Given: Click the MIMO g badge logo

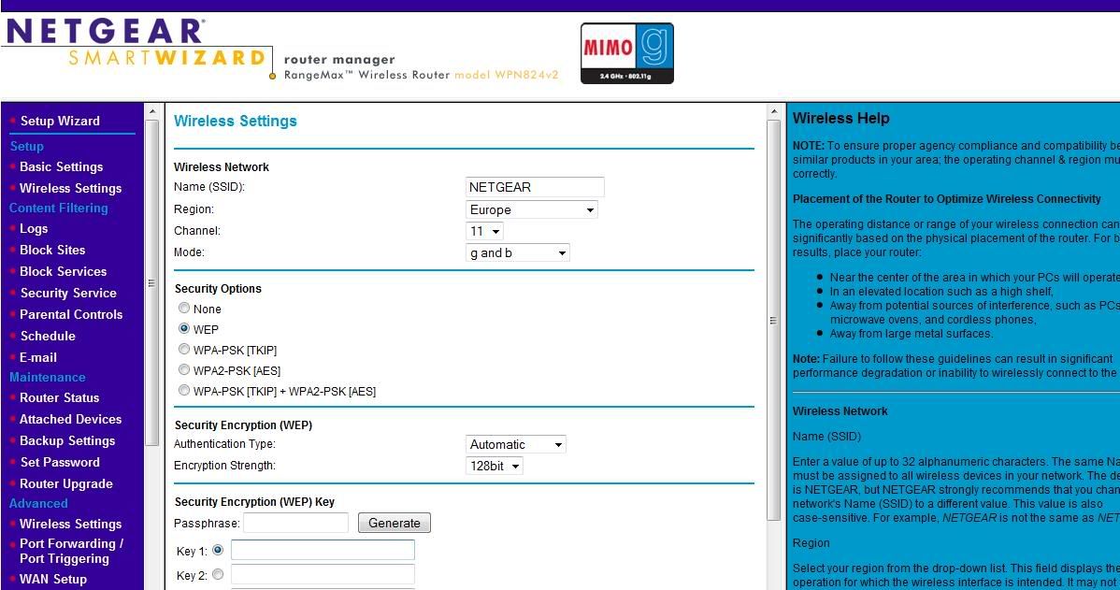Looking at the screenshot, I should pos(627,53).
